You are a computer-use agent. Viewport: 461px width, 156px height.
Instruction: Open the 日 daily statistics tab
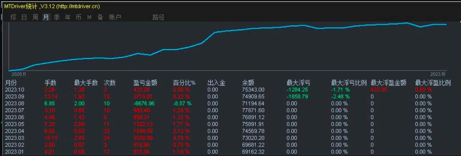pyautogui.click(x=24, y=17)
